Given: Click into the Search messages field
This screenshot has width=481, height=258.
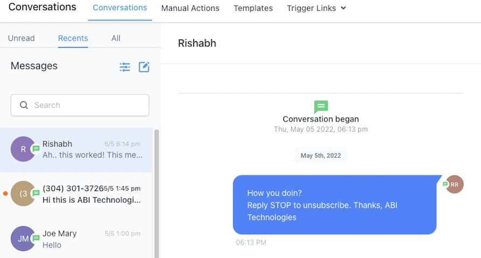Looking at the screenshot, I should click(x=80, y=105).
